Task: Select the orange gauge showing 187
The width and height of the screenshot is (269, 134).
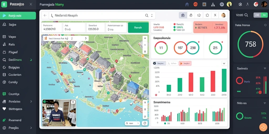Action: [x=180, y=48]
